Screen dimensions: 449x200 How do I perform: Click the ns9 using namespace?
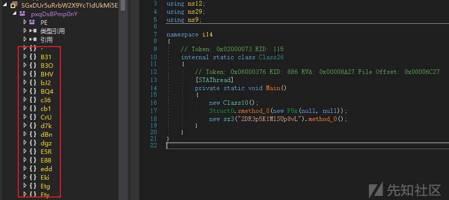point(193,20)
